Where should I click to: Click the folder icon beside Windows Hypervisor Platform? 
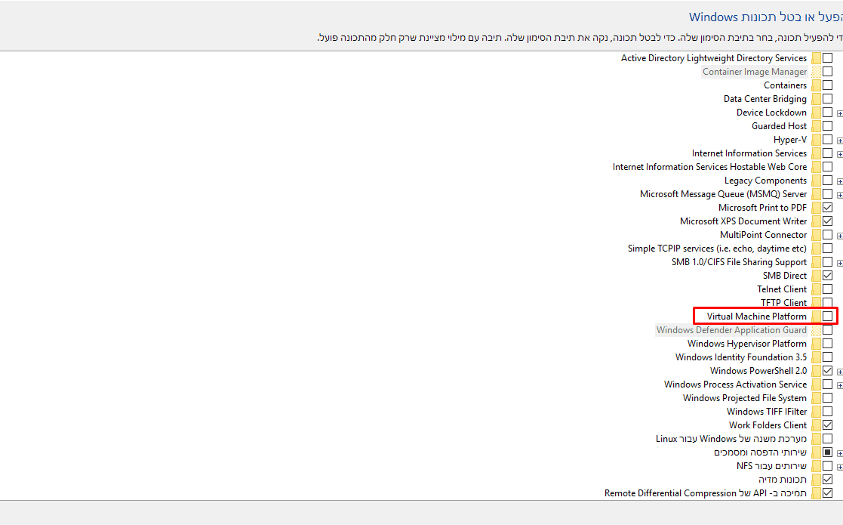coord(816,344)
